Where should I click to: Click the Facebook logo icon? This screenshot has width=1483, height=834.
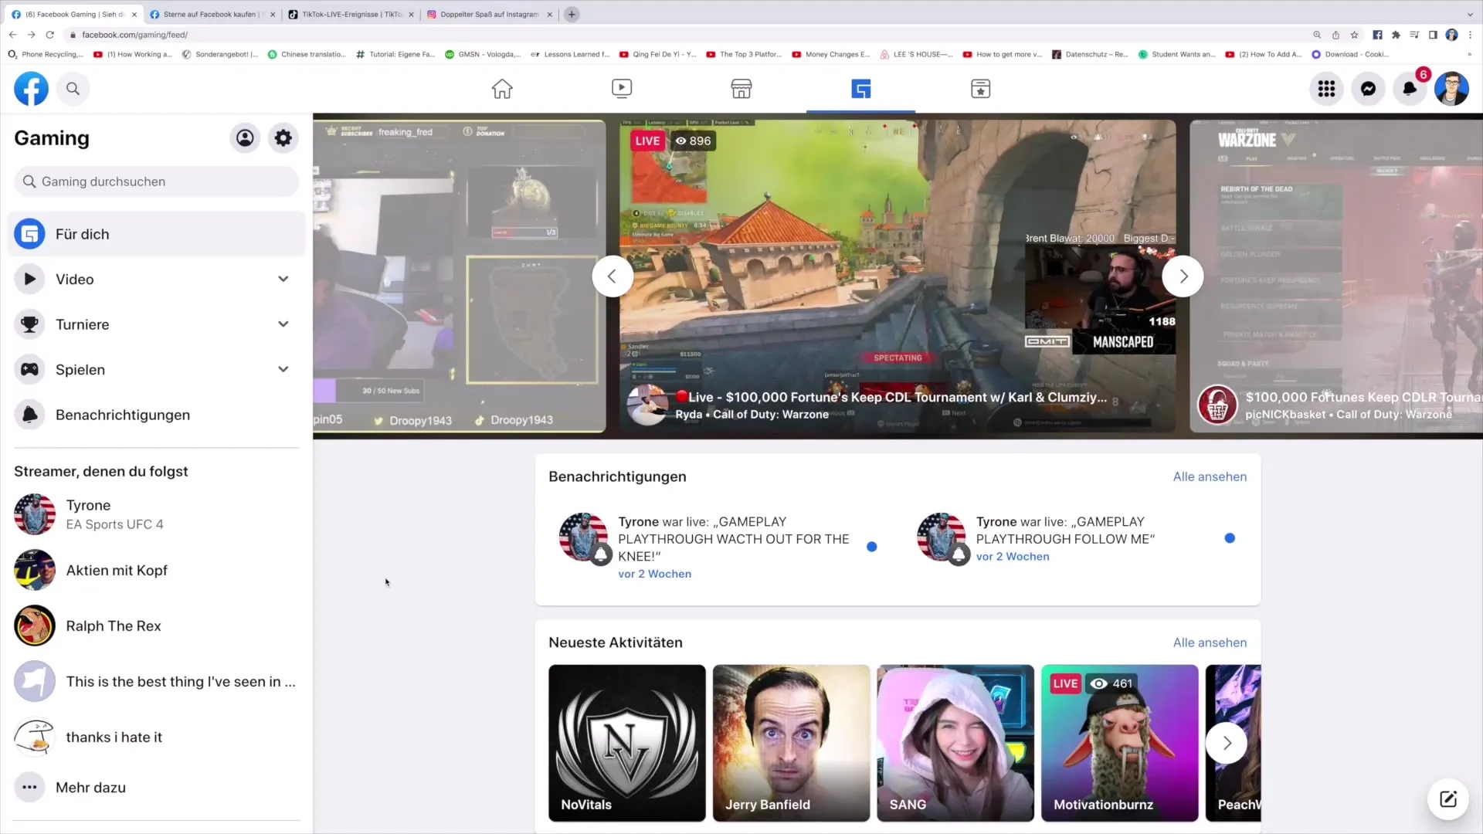31,89
